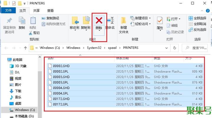Select file 00003.SPL in list
The height and width of the screenshot is (118, 212).
[61, 82]
